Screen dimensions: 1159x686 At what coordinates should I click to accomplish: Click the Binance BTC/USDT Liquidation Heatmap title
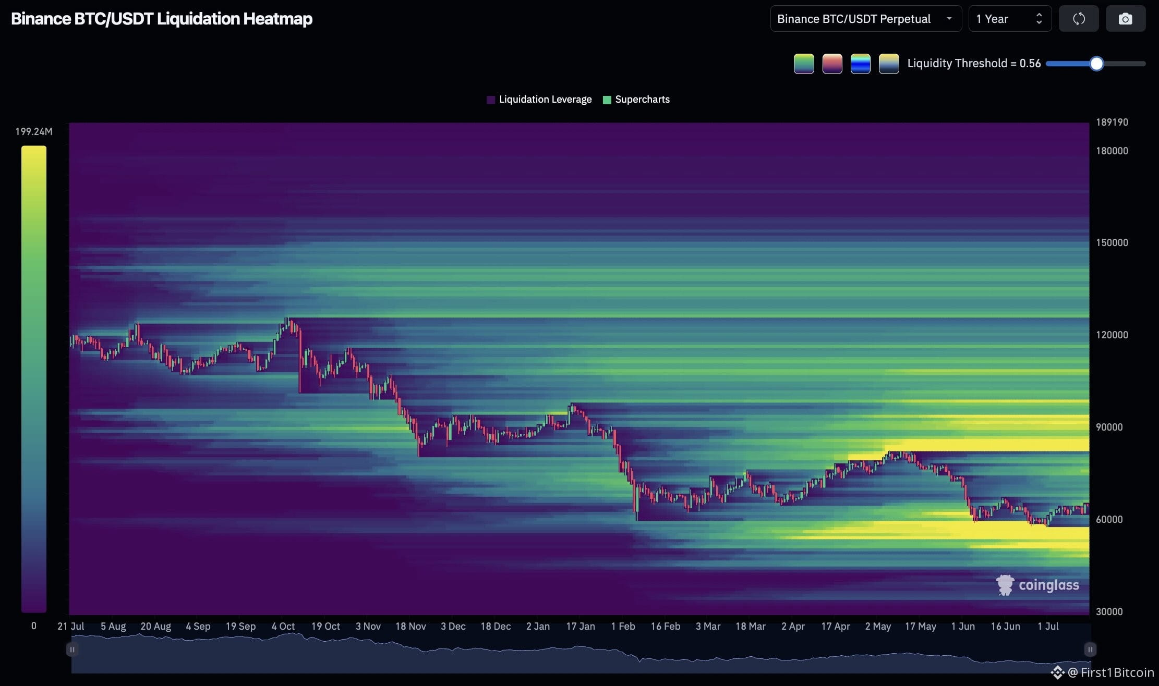point(162,19)
